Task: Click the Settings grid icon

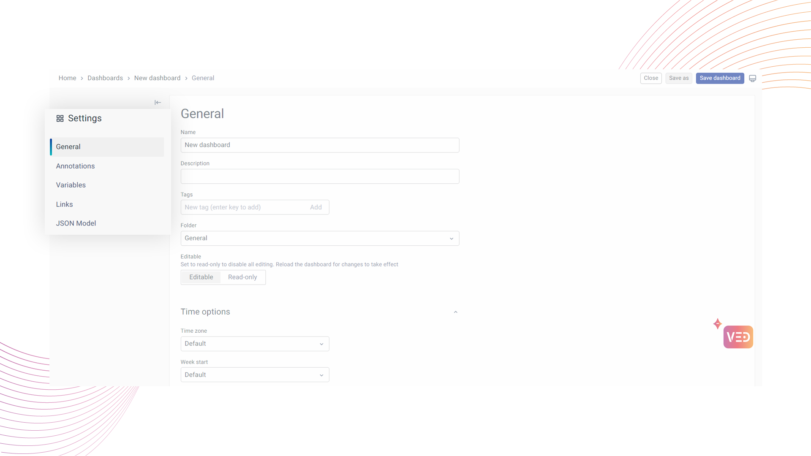Action: click(60, 119)
